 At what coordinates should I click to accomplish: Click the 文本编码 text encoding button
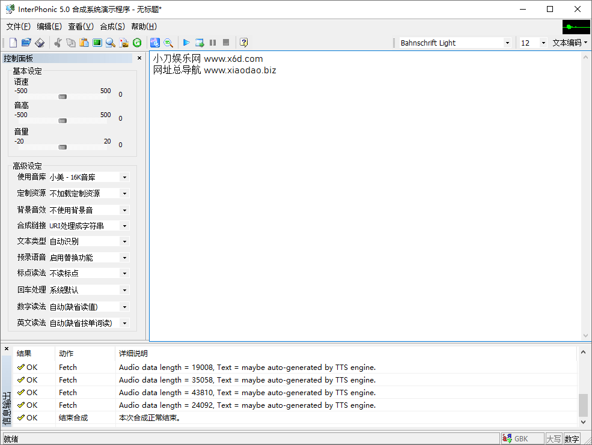tap(570, 43)
